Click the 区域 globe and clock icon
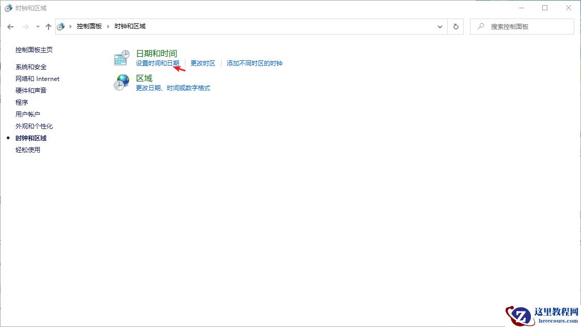The width and height of the screenshot is (581, 327). (121, 82)
